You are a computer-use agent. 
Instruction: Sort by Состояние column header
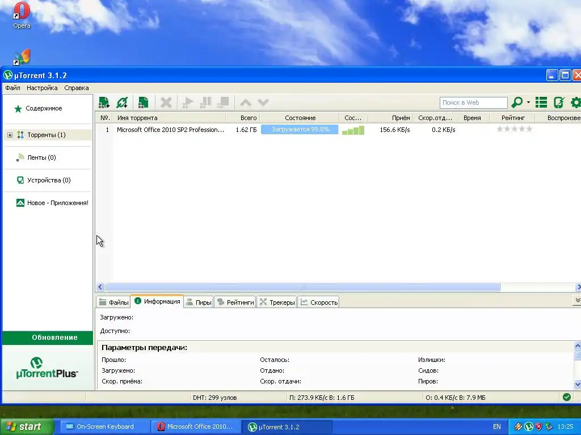pyautogui.click(x=300, y=118)
